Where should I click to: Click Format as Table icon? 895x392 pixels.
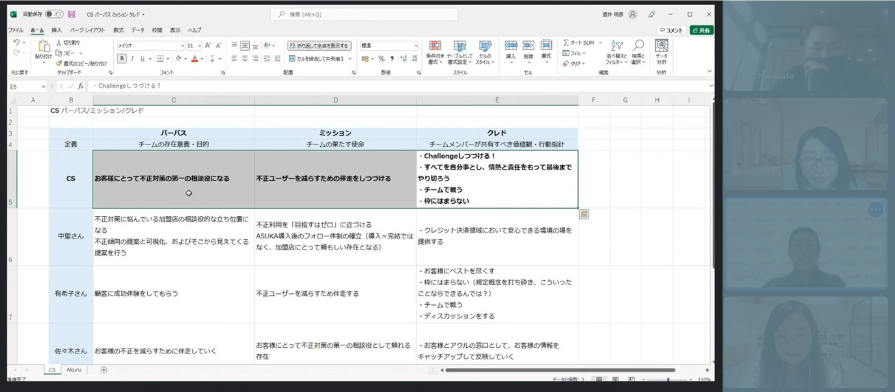[x=460, y=52]
